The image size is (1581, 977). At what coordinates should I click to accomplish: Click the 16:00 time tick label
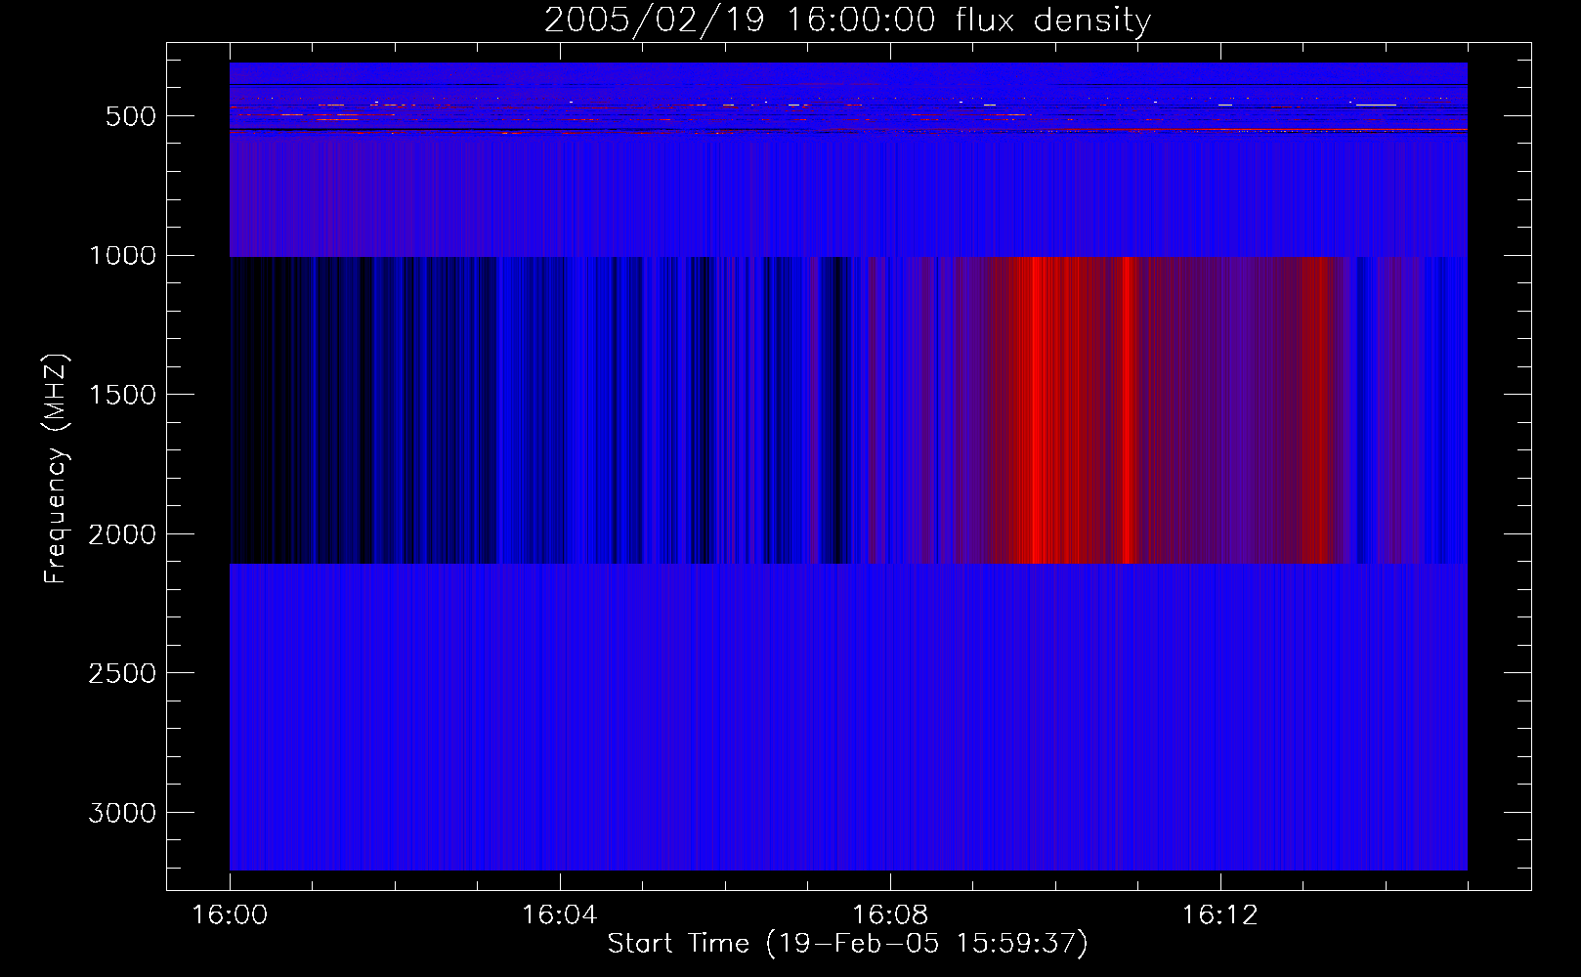[230, 915]
